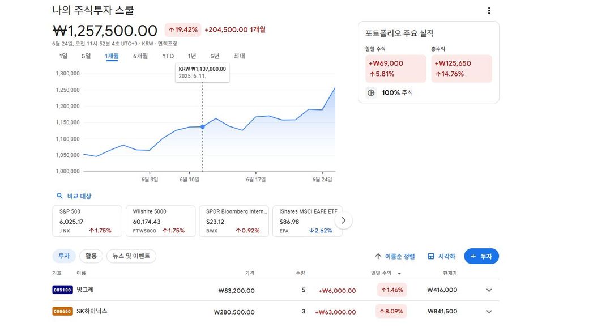Open the 활동 tab

click(x=91, y=256)
